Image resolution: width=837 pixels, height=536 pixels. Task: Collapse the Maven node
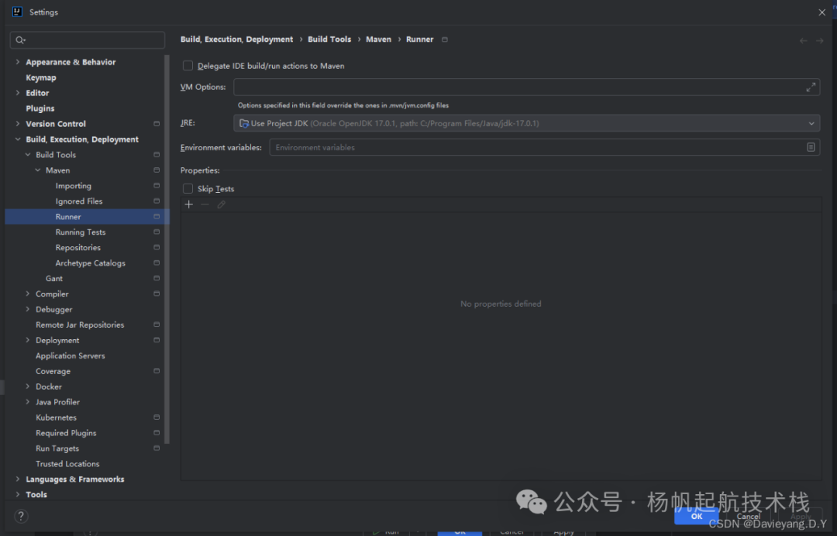tap(38, 170)
